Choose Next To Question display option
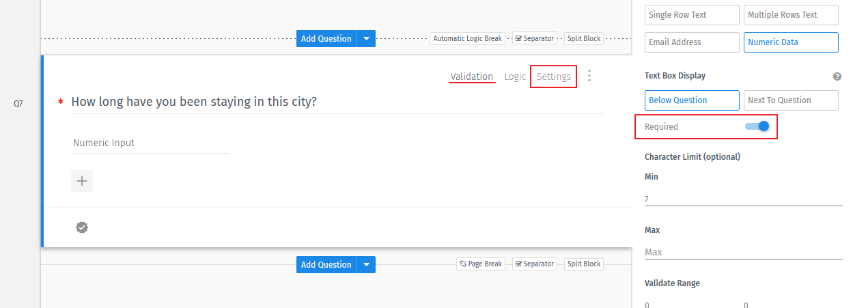Screen dimensions: 853x308 point(791,100)
